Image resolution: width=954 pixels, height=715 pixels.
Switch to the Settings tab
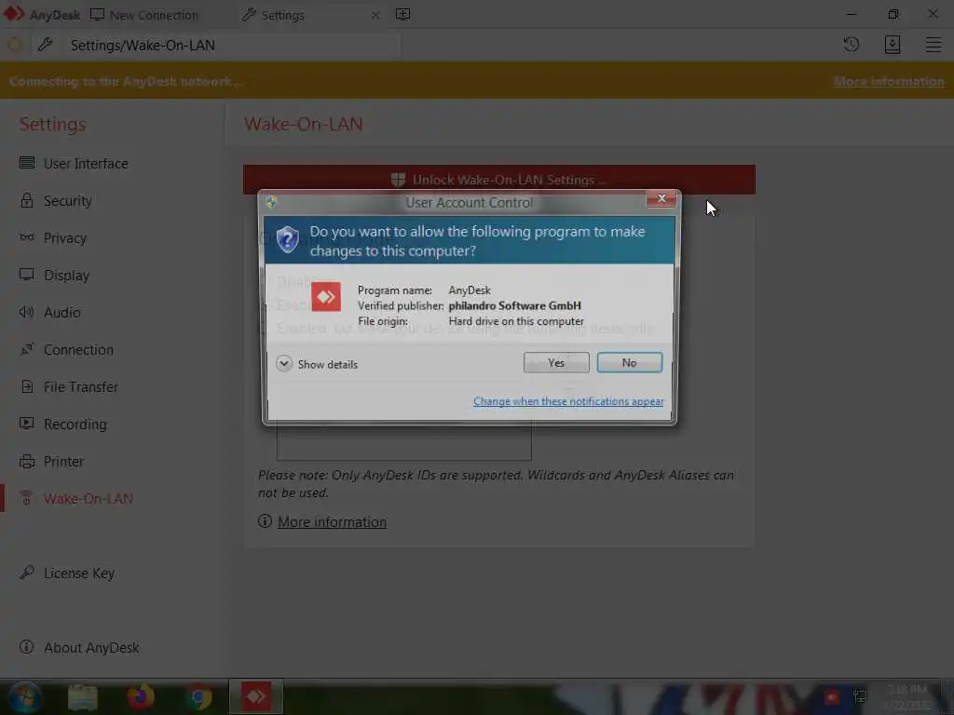coord(273,15)
